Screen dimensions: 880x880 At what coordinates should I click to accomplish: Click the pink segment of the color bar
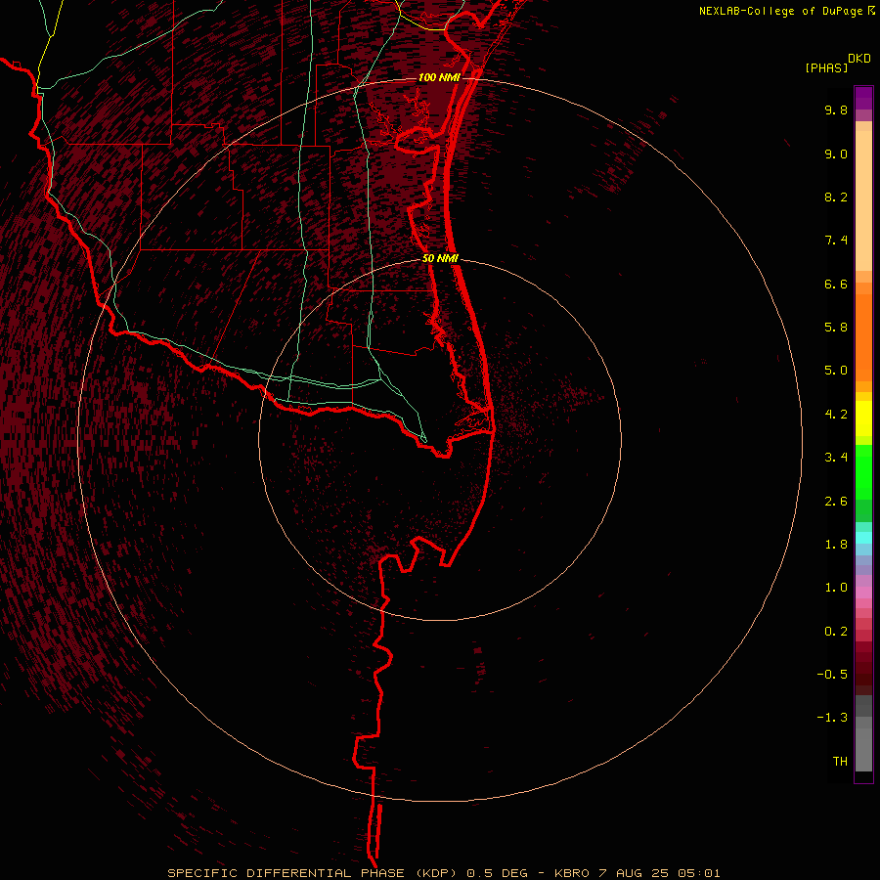[863, 593]
